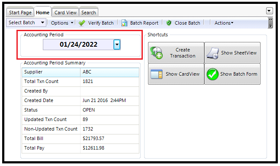Screen dimensions: 280x166
Task: Click the Show CardView window icon
Action: [x=156, y=74]
